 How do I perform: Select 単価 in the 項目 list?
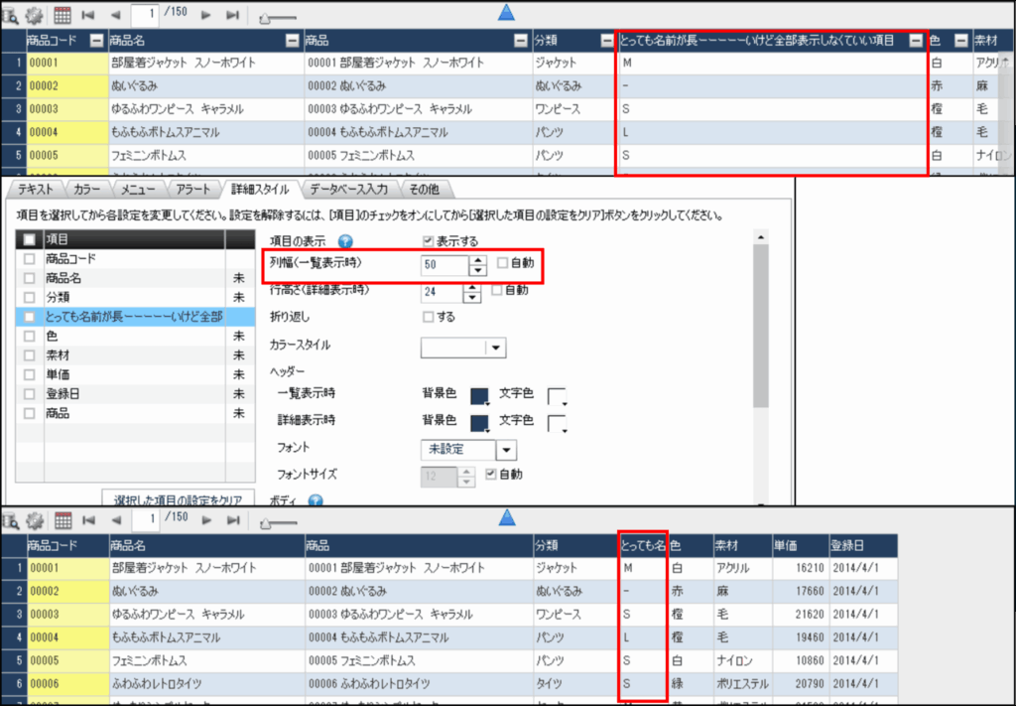(x=59, y=374)
